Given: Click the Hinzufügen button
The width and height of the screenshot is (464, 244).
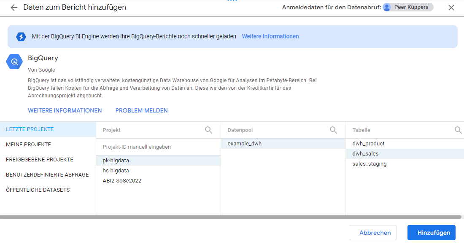Looking at the screenshot, I should click(x=432, y=233).
